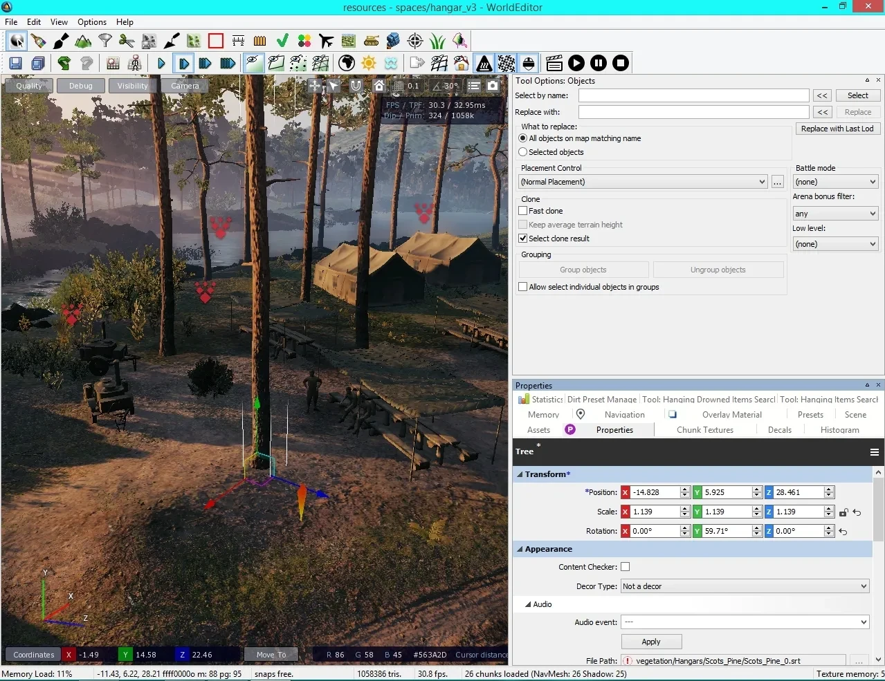Switch to the Chunk Textures tab
The height and width of the screenshot is (681, 885).
704,430
